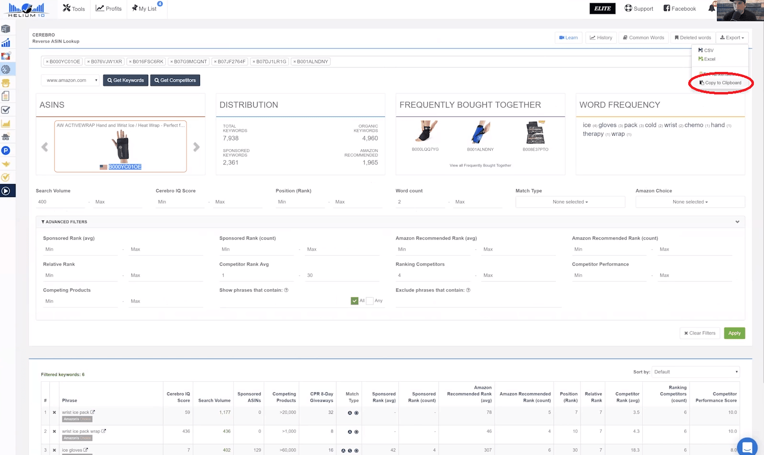Open the chat bubble widget
764x455 pixels.
[x=747, y=446]
